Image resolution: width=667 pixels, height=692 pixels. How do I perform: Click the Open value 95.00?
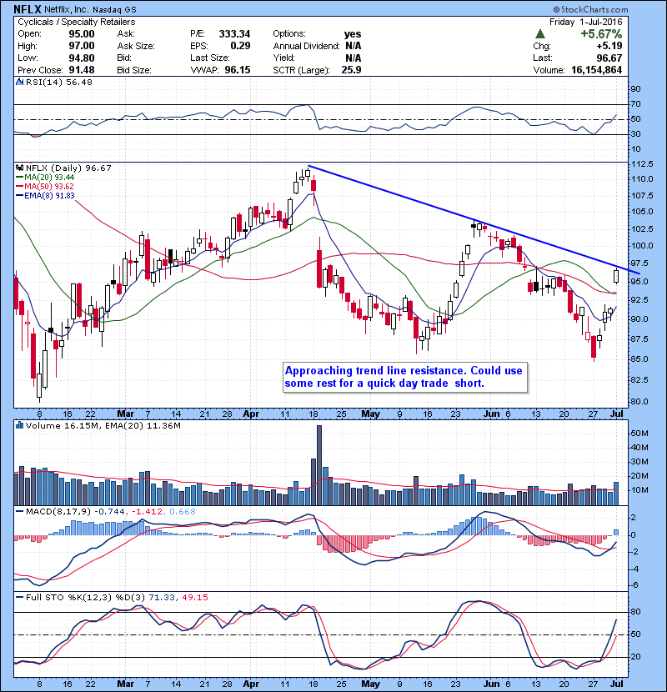82,34
